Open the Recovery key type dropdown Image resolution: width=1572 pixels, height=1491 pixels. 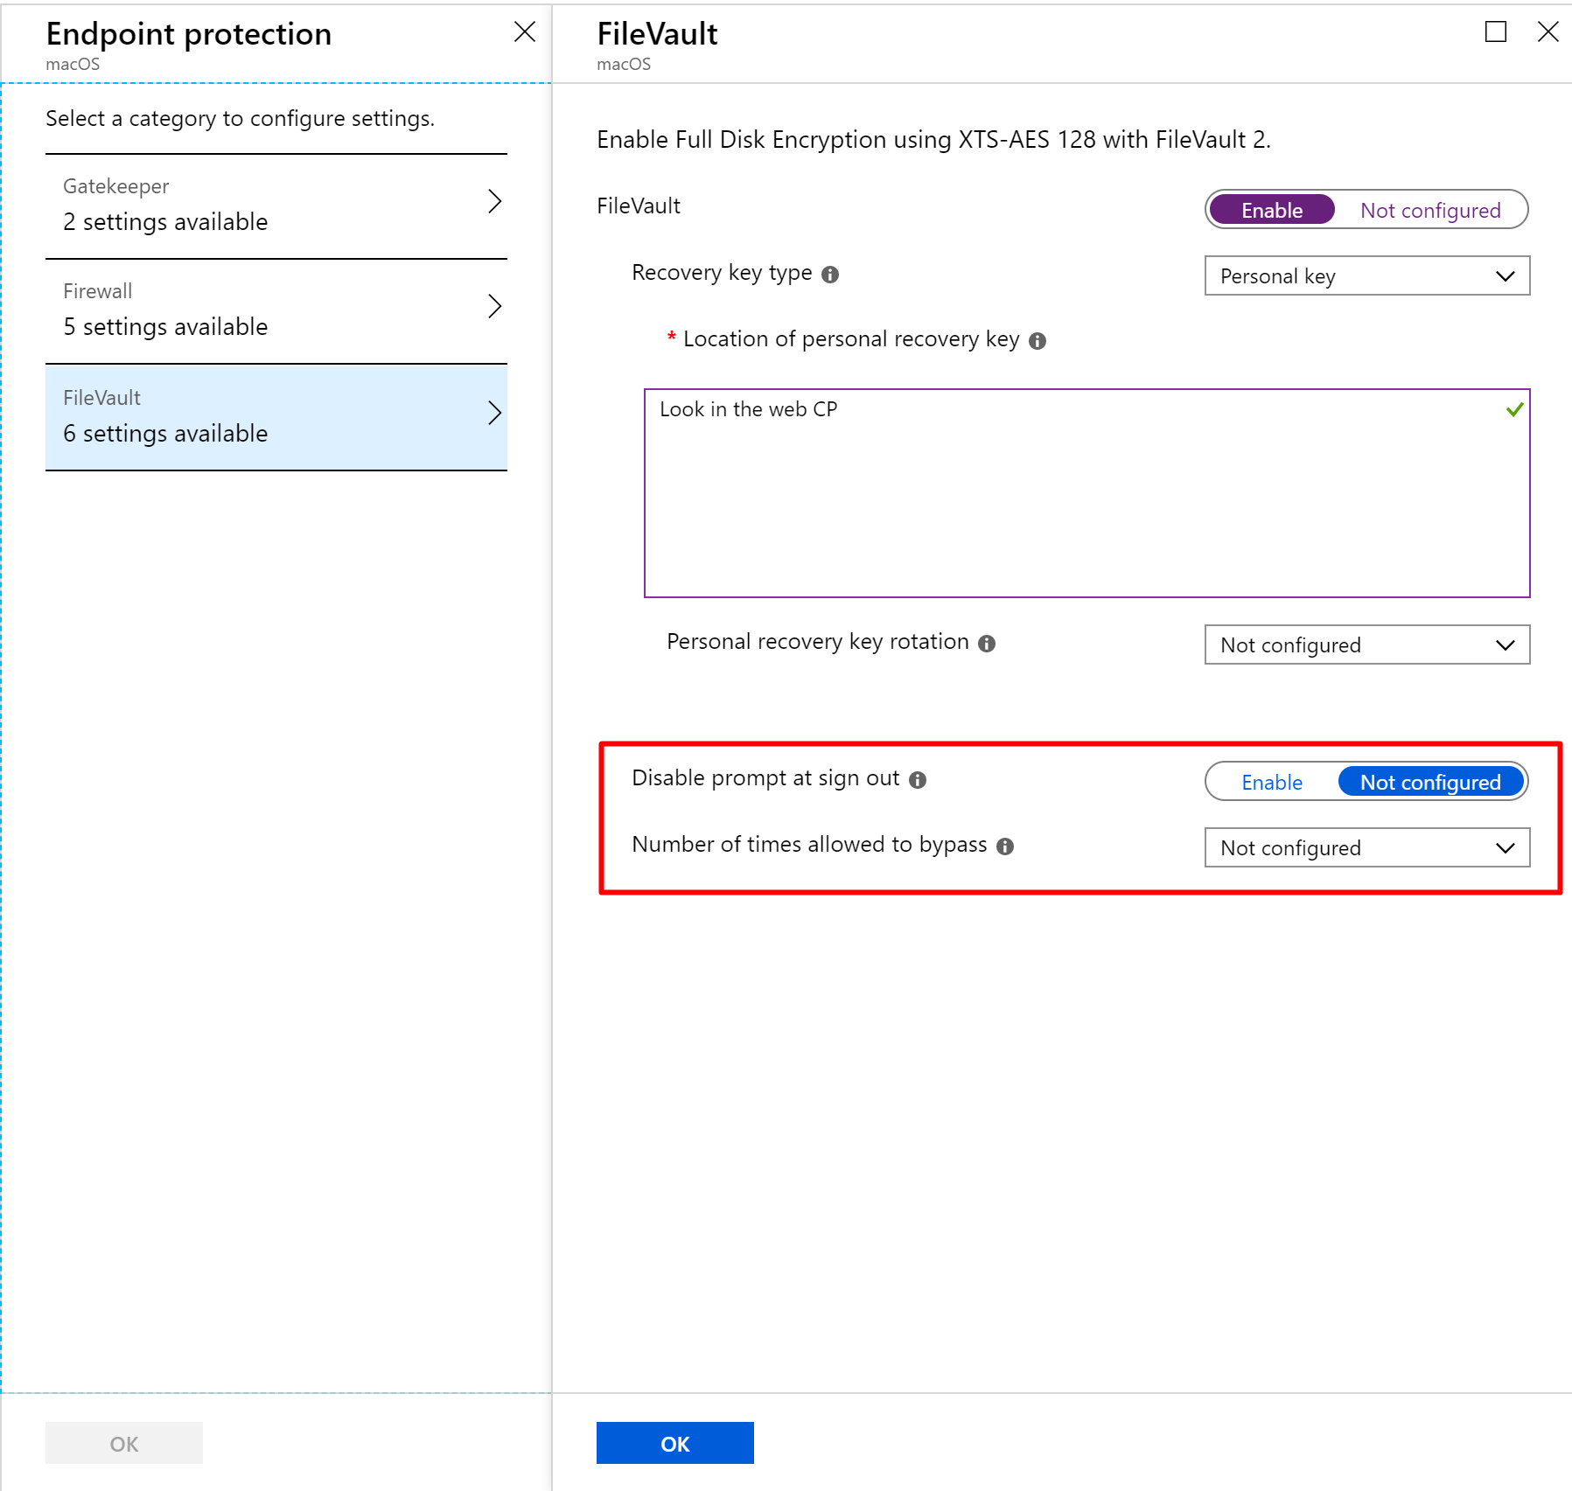(1366, 275)
